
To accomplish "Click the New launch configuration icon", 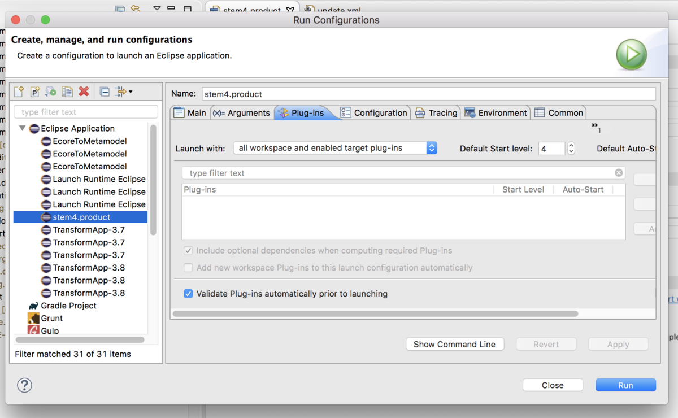I will click(x=19, y=92).
